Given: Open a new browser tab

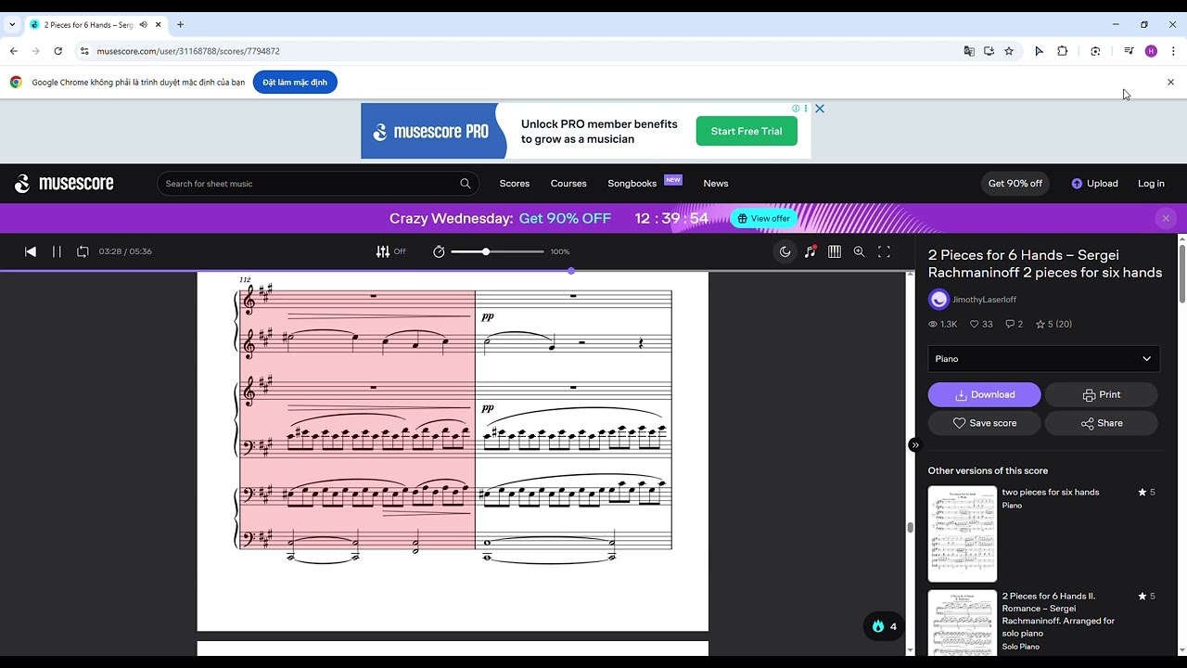Looking at the screenshot, I should (x=180, y=25).
